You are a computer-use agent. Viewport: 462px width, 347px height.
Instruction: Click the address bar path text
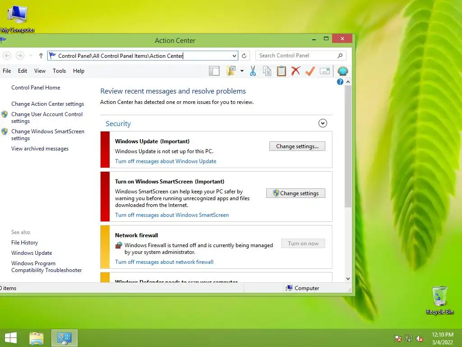coord(120,56)
